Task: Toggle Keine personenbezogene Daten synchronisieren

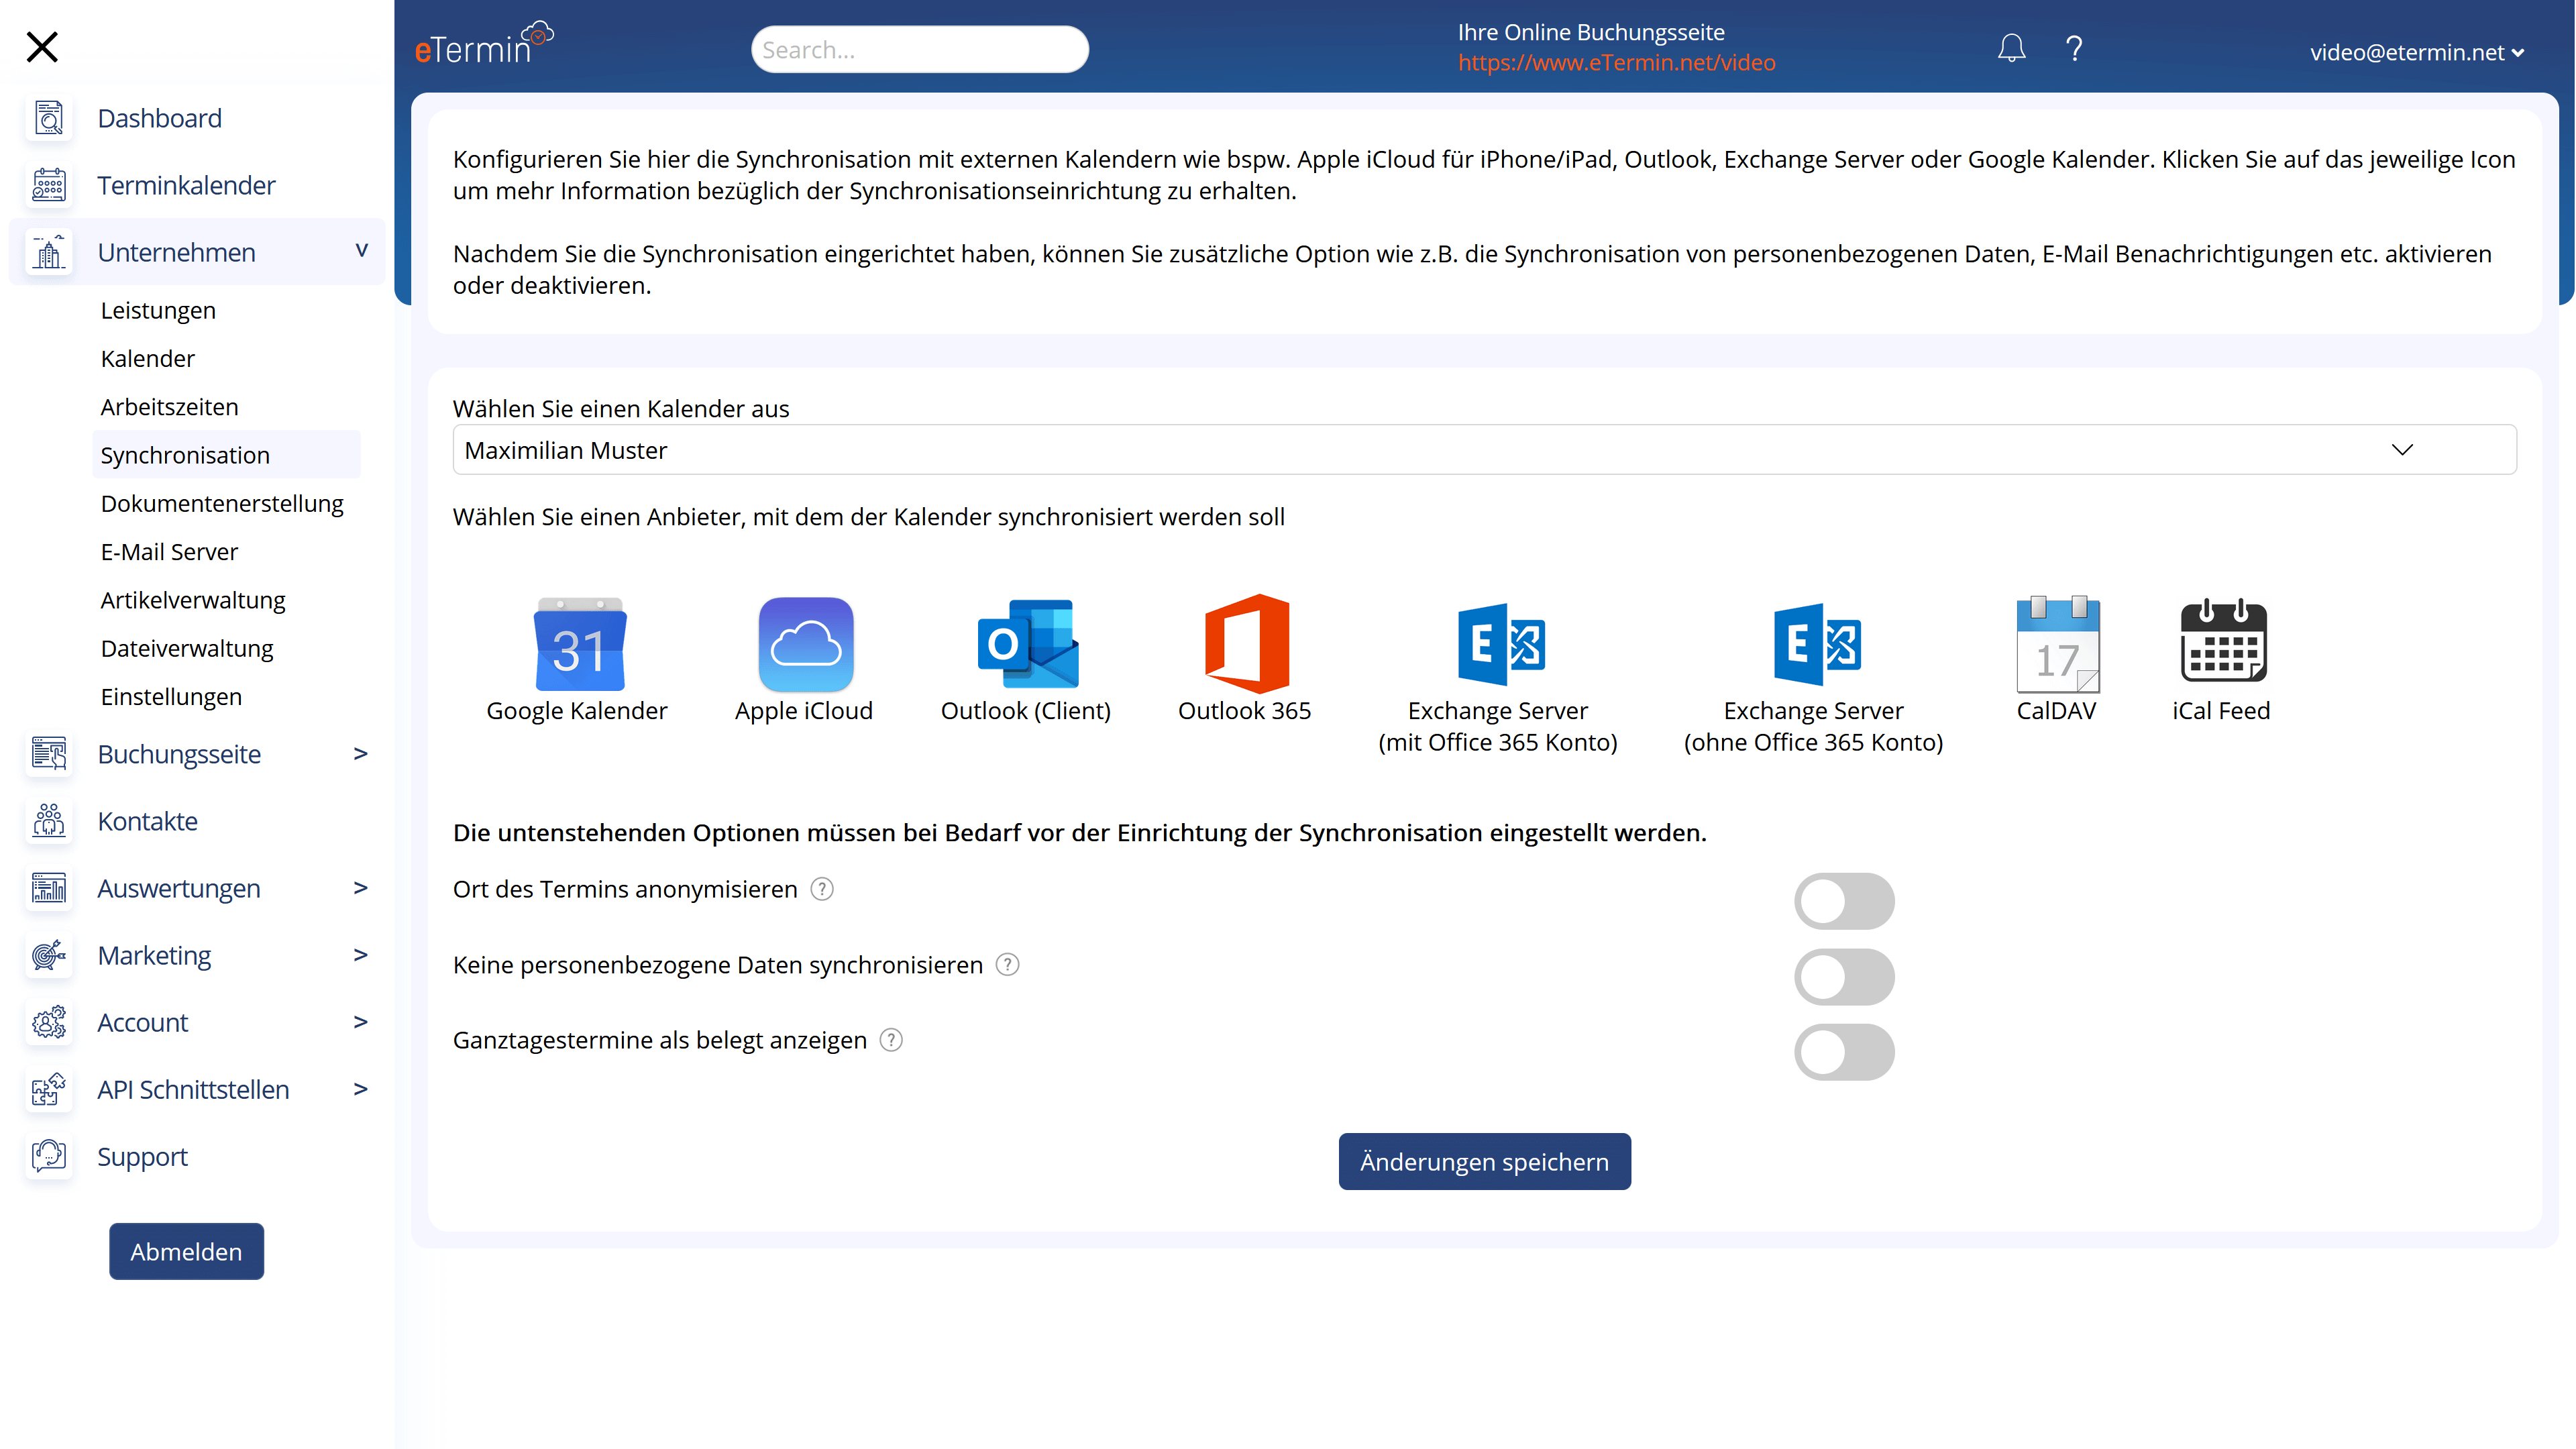Action: 1843,976
